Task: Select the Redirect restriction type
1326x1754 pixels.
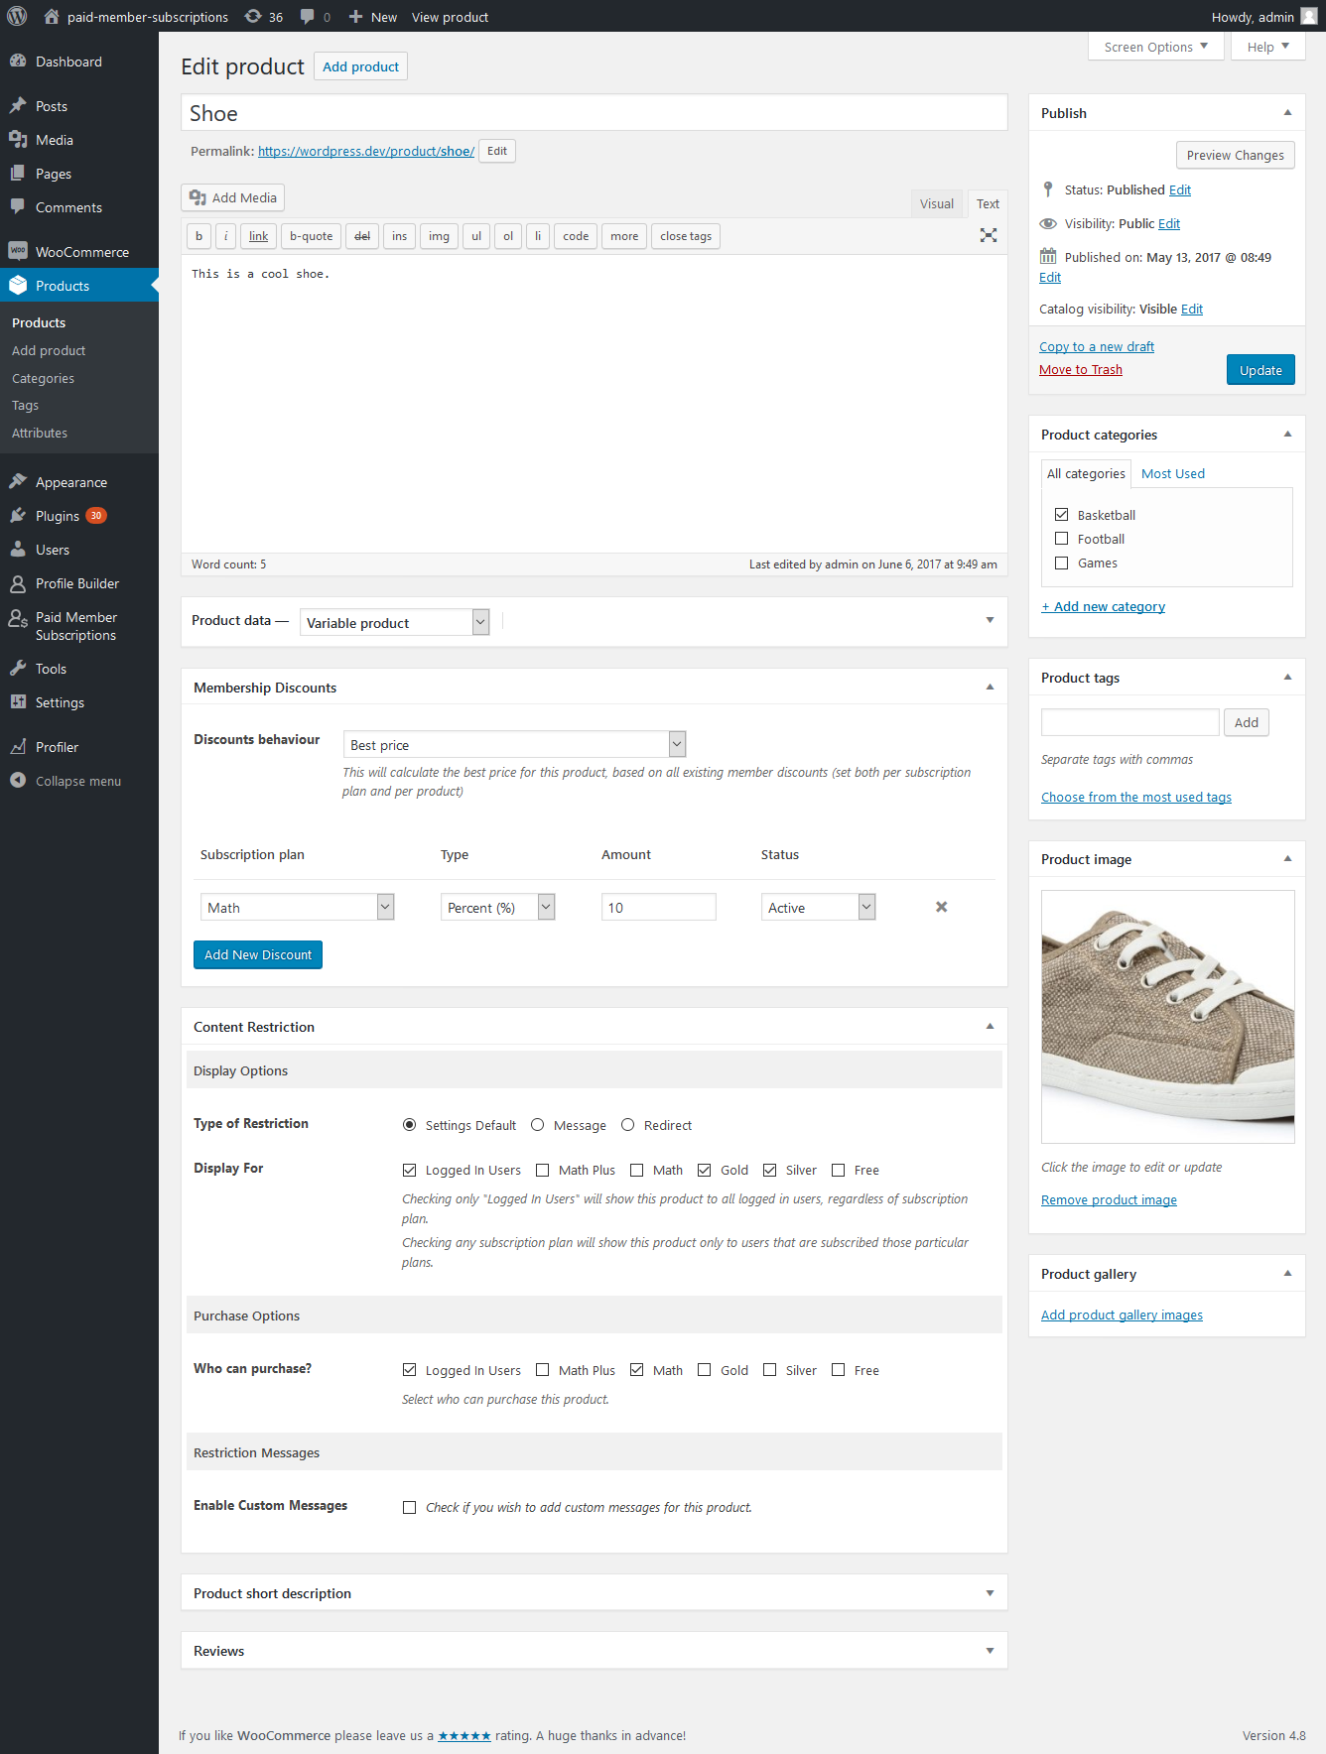Action: [627, 1125]
